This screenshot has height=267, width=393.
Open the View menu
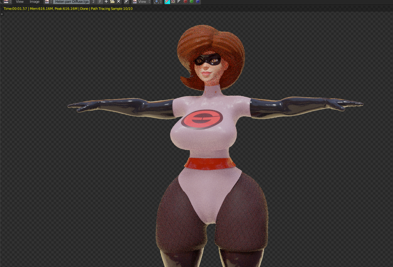[x=20, y=2]
